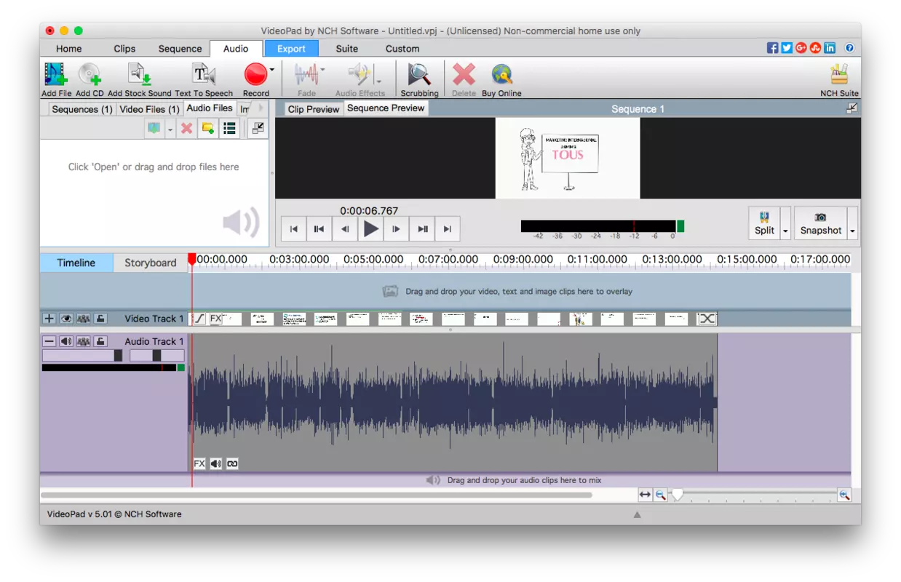This screenshot has width=901, height=582.
Task: Toggle the lock on Audio Track 1
Action: click(100, 341)
